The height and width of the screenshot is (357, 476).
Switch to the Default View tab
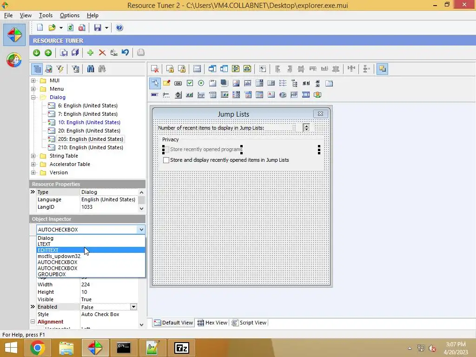pyautogui.click(x=173, y=323)
